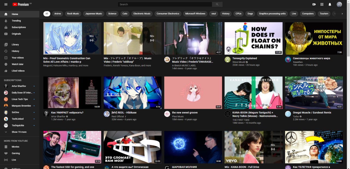Select the Science filter chip
This screenshot has height=169, width=350.
[x=112, y=14]
